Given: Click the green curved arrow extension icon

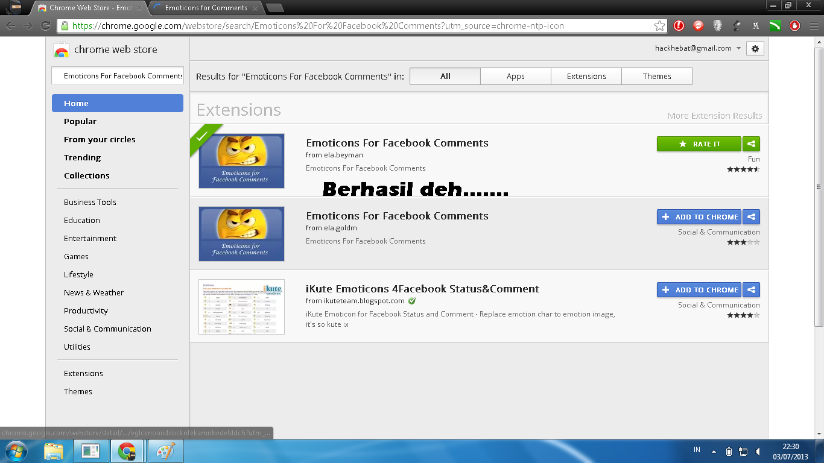Looking at the screenshot, I should tap(775, 26).
